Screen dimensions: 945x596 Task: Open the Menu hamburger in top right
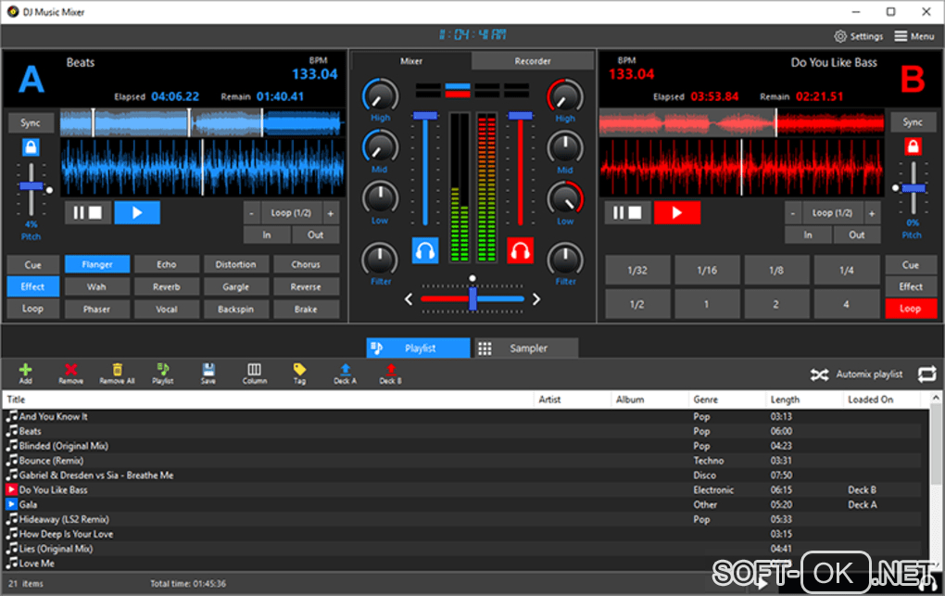click(x=901, y=36)
